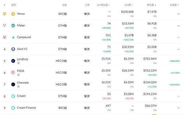
Task: Click the gold first-place medal icon
Action: [5, 14]
